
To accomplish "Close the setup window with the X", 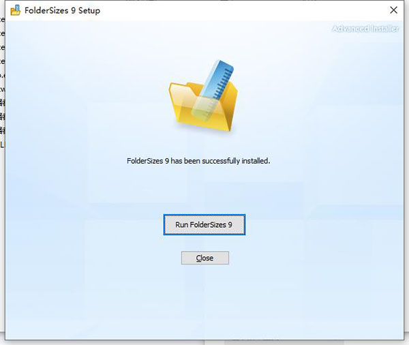I will 393,10.
